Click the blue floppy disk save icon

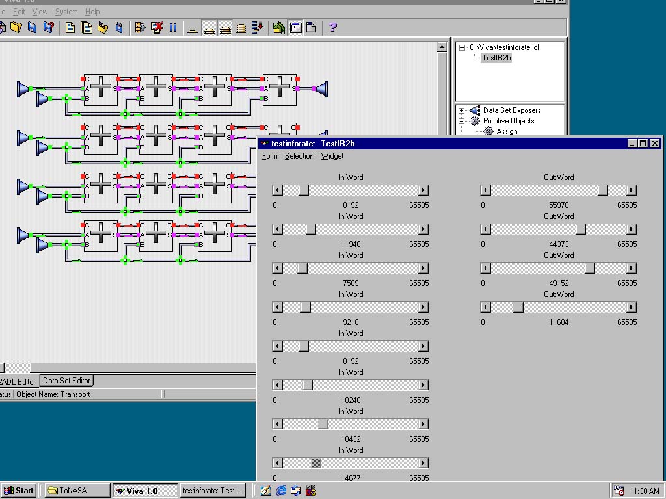pos(32,28)
